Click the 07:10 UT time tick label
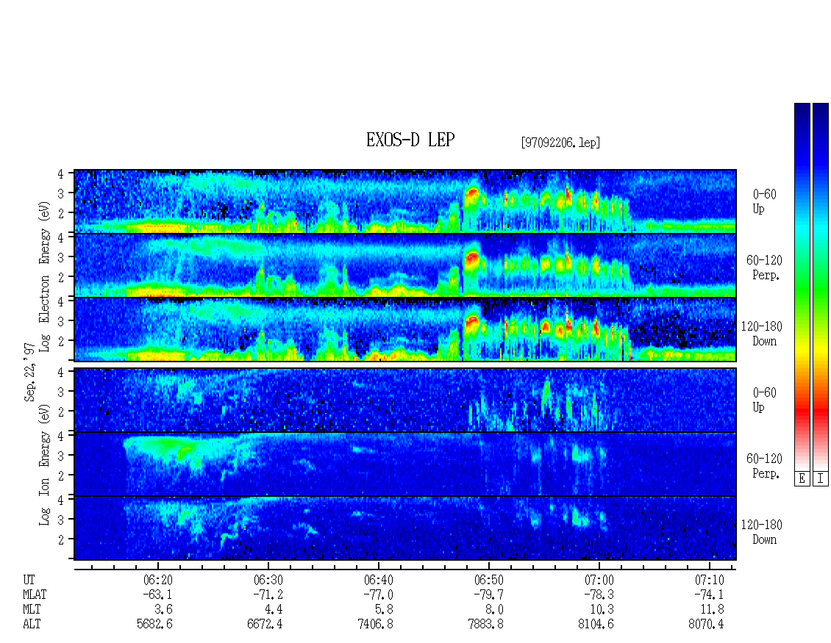 point(709,580)
